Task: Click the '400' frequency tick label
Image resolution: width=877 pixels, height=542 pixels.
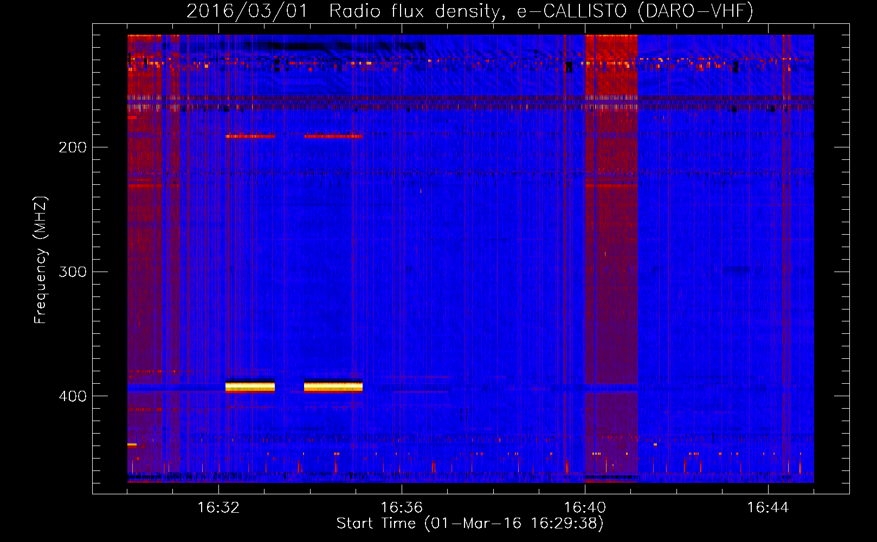Action: 73,396
